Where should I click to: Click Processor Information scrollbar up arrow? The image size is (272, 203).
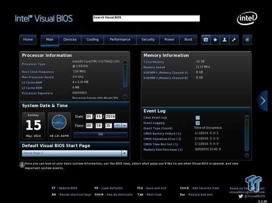pos(125,62)
